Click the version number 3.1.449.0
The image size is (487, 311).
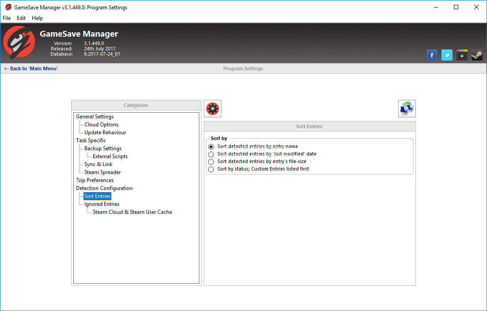94,43
